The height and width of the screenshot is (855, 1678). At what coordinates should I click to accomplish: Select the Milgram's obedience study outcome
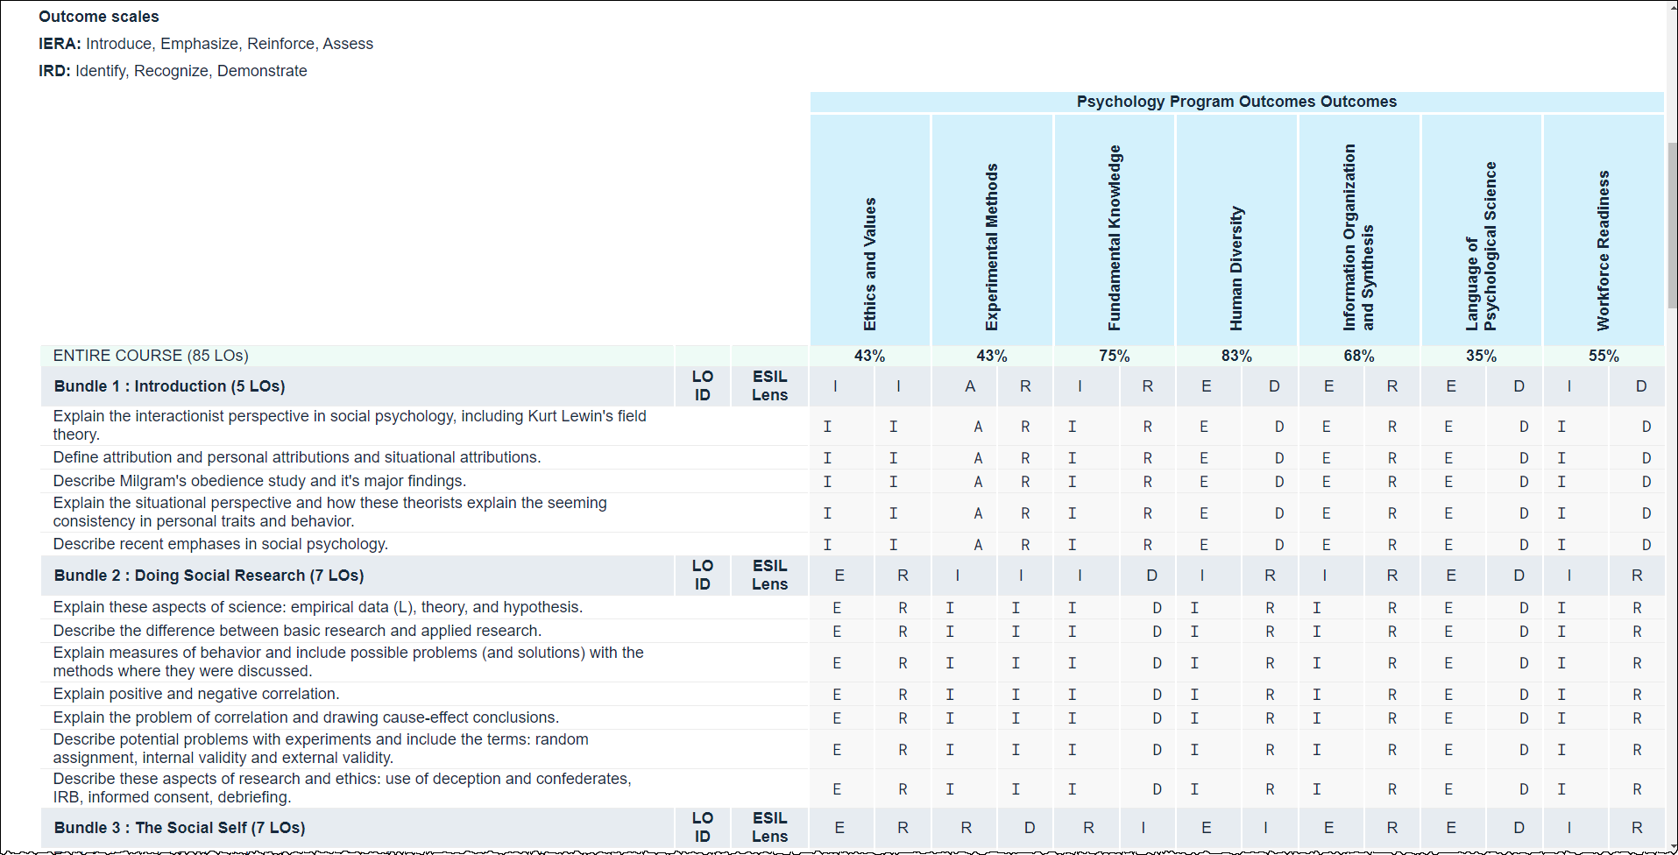coord(259,481)
